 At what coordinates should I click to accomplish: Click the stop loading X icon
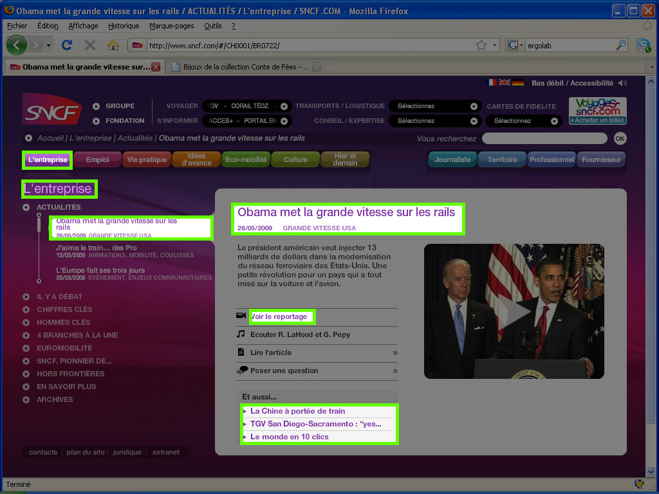90,45
